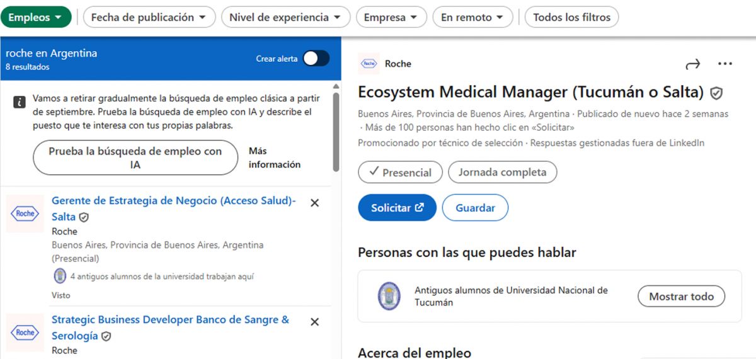
Task: Click the Jornada completa tag
Action: 502,172
